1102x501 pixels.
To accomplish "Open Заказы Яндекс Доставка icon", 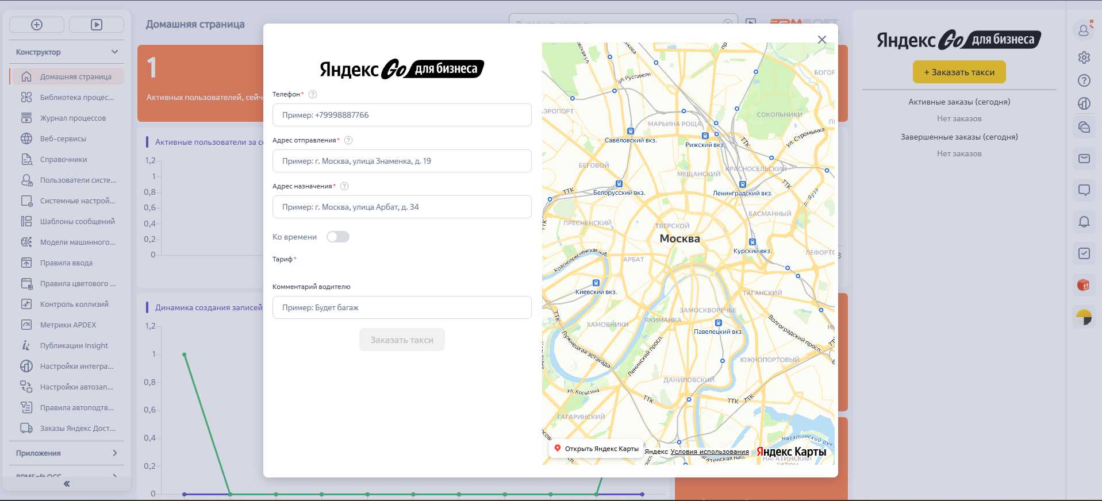I will coord(26,428).
